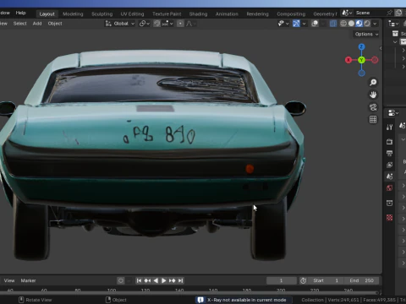The height and width of the screenshot is (304, 406).
Task: Open the Select menu in viewport header
Action: click(x=19, y=24)
